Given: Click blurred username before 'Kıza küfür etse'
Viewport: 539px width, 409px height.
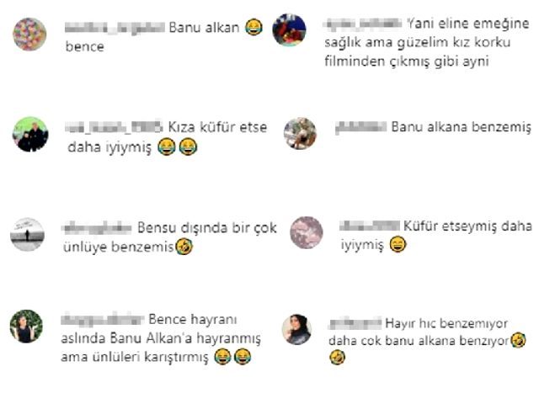Looking at the screenshot, I should tap(114, 127).
